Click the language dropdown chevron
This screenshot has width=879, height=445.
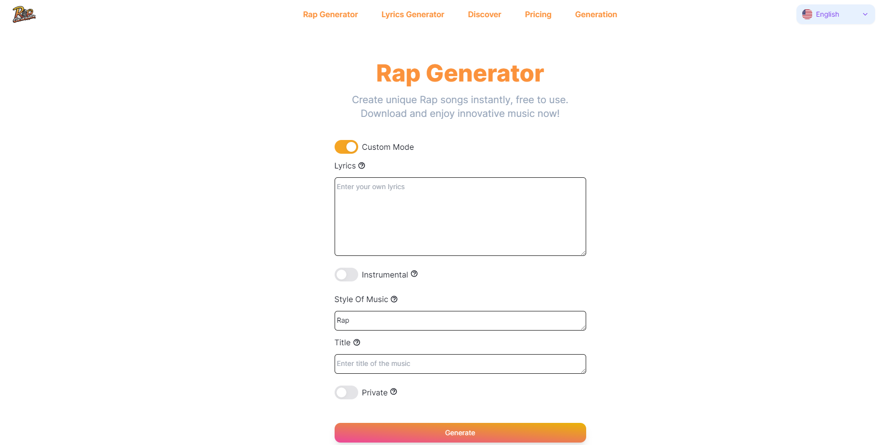[865, 14]
